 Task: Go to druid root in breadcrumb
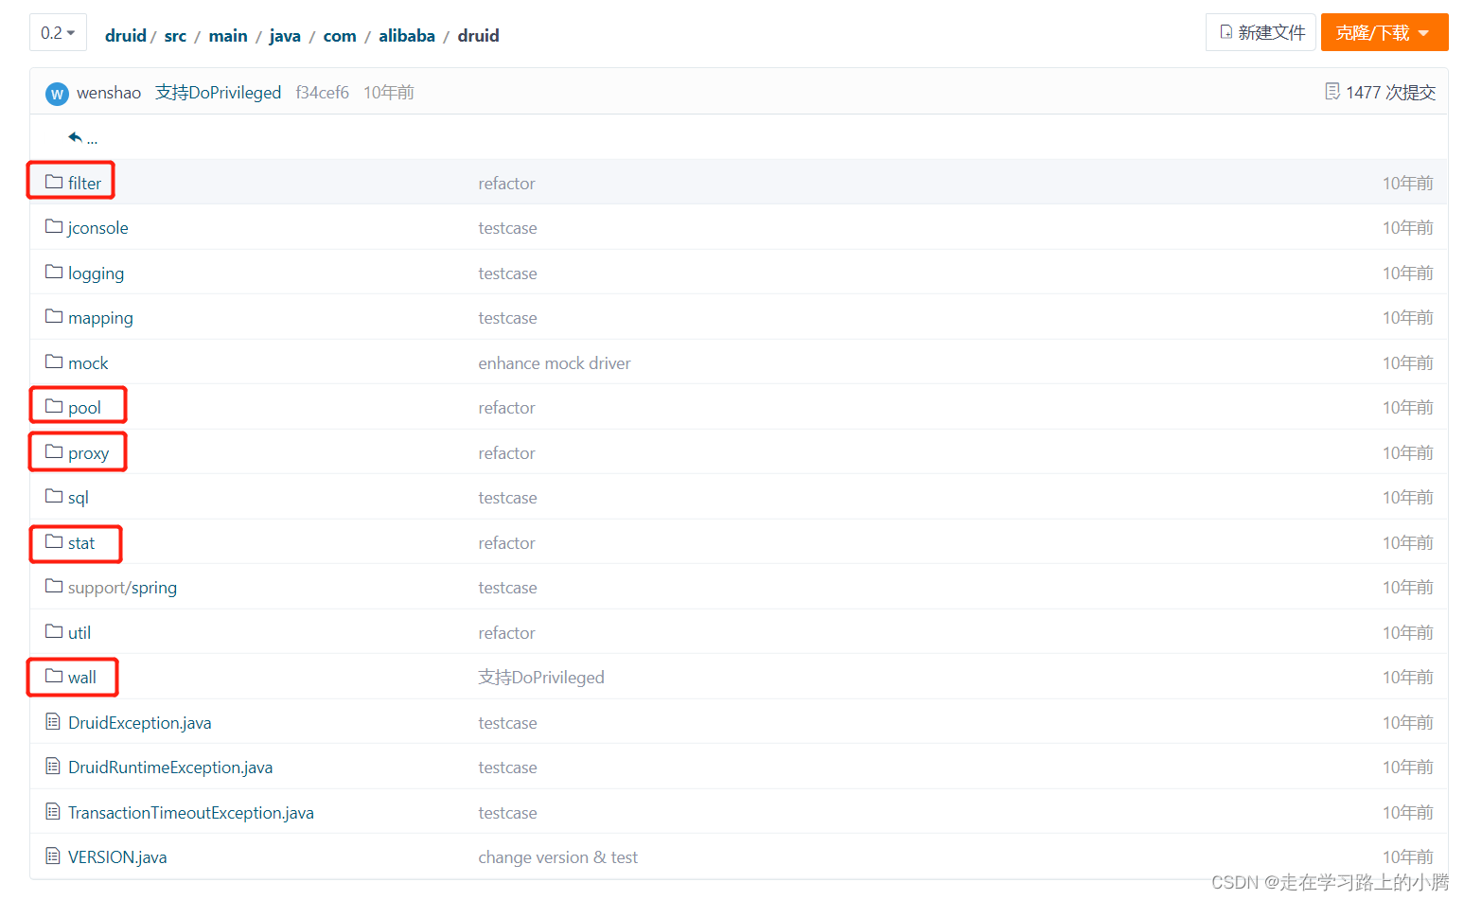coord(125,36)
